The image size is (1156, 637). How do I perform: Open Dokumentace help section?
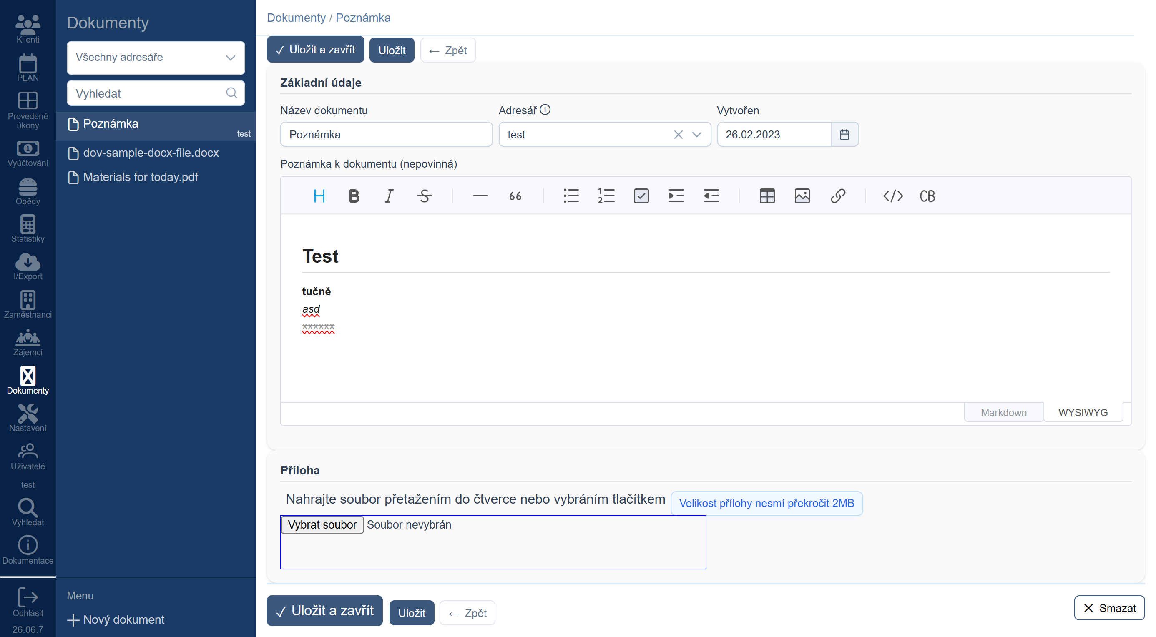click(x=28, y=550)
